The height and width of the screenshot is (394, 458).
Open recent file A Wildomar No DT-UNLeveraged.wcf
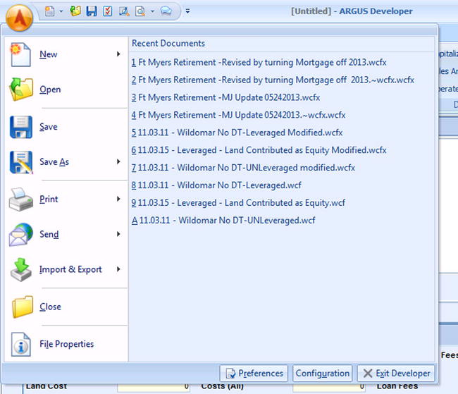coord(223,220)
